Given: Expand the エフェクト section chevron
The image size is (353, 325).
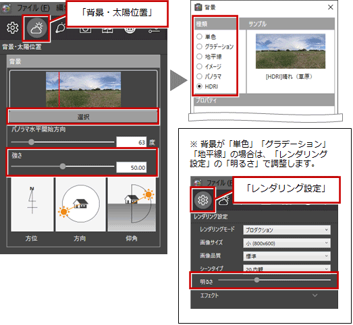Looking at the screenshot, I should [315, 295].
